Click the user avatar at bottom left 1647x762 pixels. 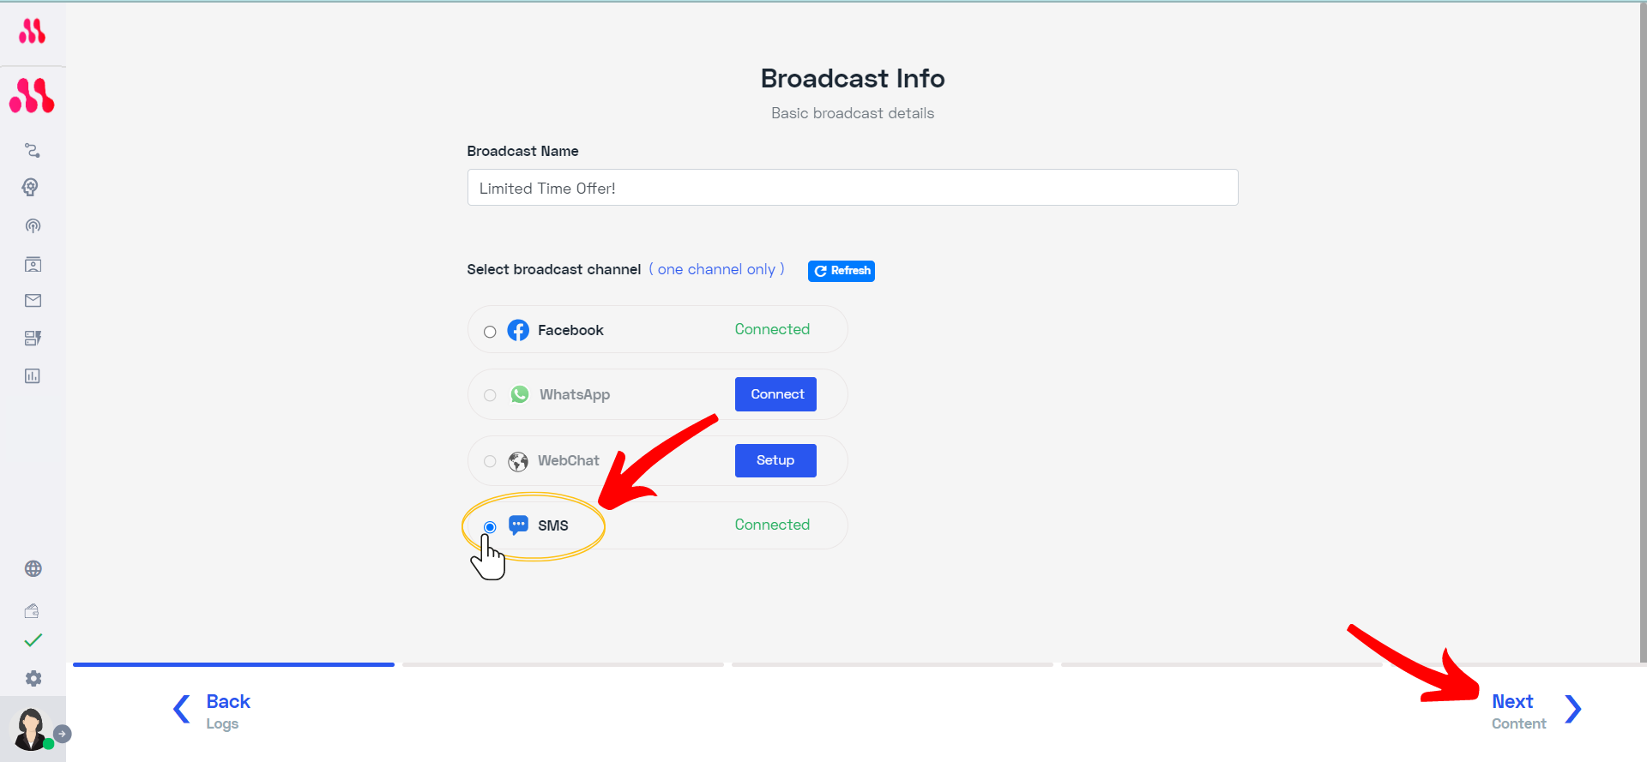point(31,729)
